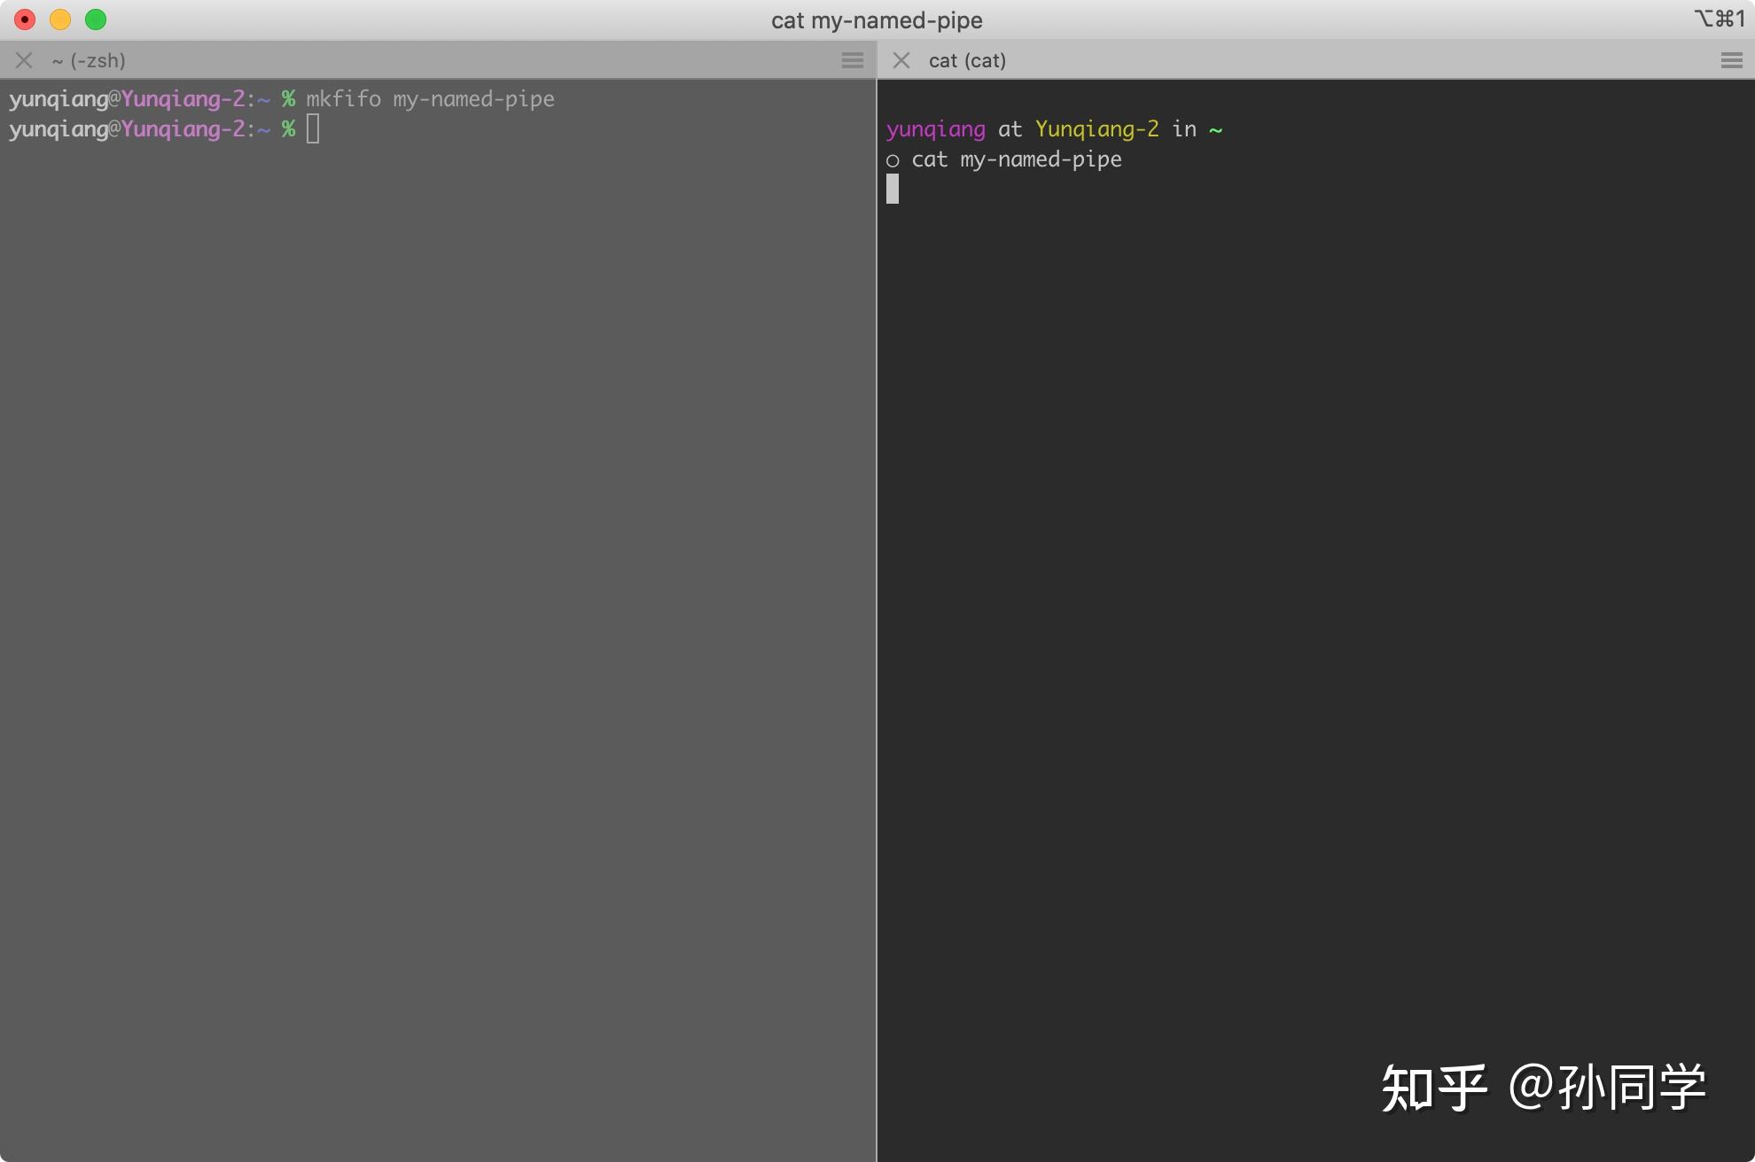The height and width of the screenshot is (1162, 1755).
Task: Click the 知乎 @孙同学 watermark
Action: tap(1542, 1087)
